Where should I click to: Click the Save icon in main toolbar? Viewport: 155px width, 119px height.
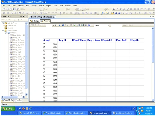point(116,13)
